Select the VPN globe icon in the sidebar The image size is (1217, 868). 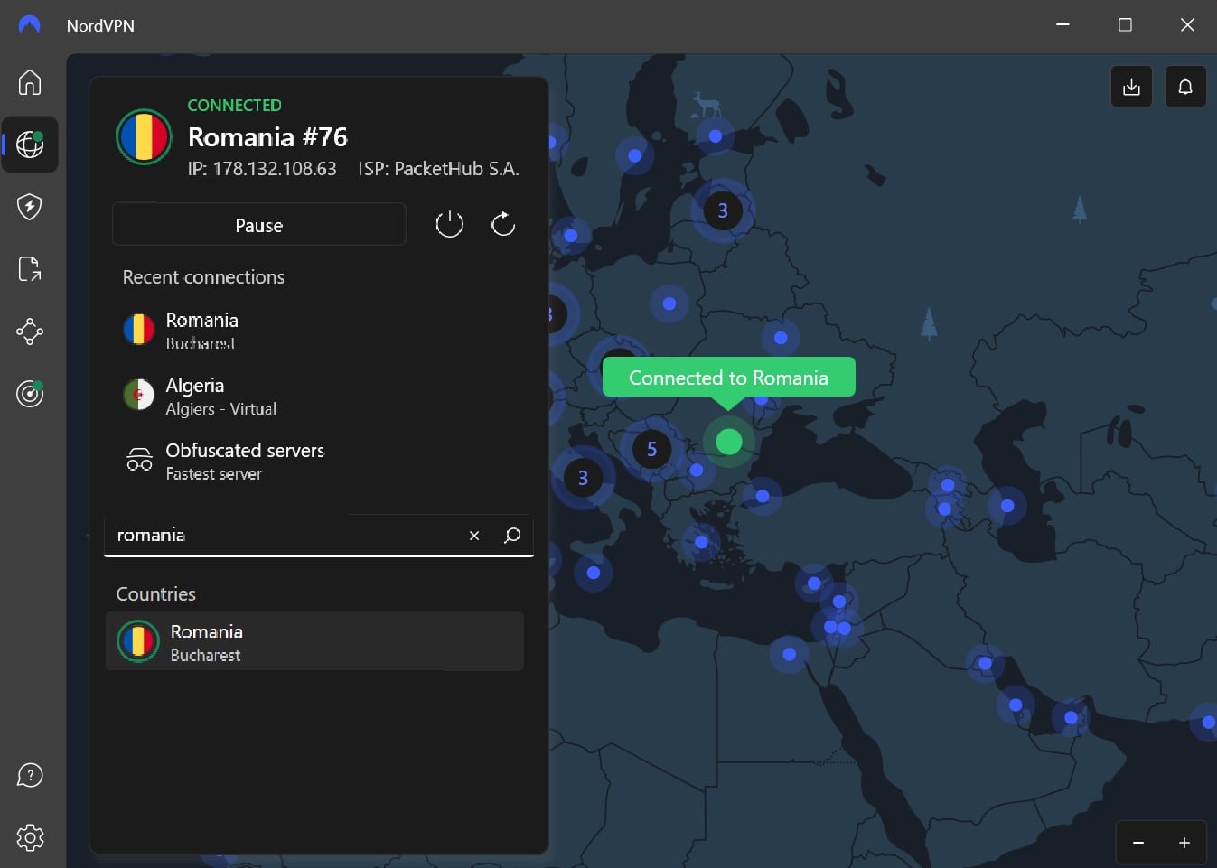[x=30, y=144]
